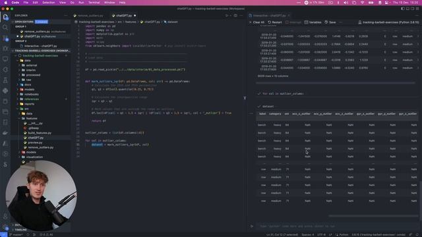The image size is (422, 237).
Task: Click Split Editor icon in editor toolbar
Action: [235, 16]
